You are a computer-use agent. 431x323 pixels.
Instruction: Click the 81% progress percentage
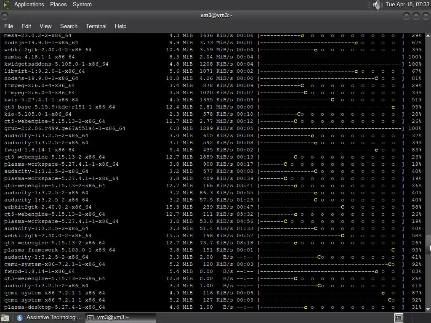(x=416, y=78)
